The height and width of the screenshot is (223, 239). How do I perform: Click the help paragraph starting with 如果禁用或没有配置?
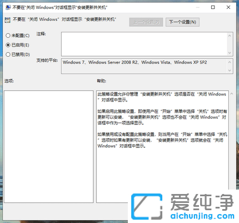162,140
